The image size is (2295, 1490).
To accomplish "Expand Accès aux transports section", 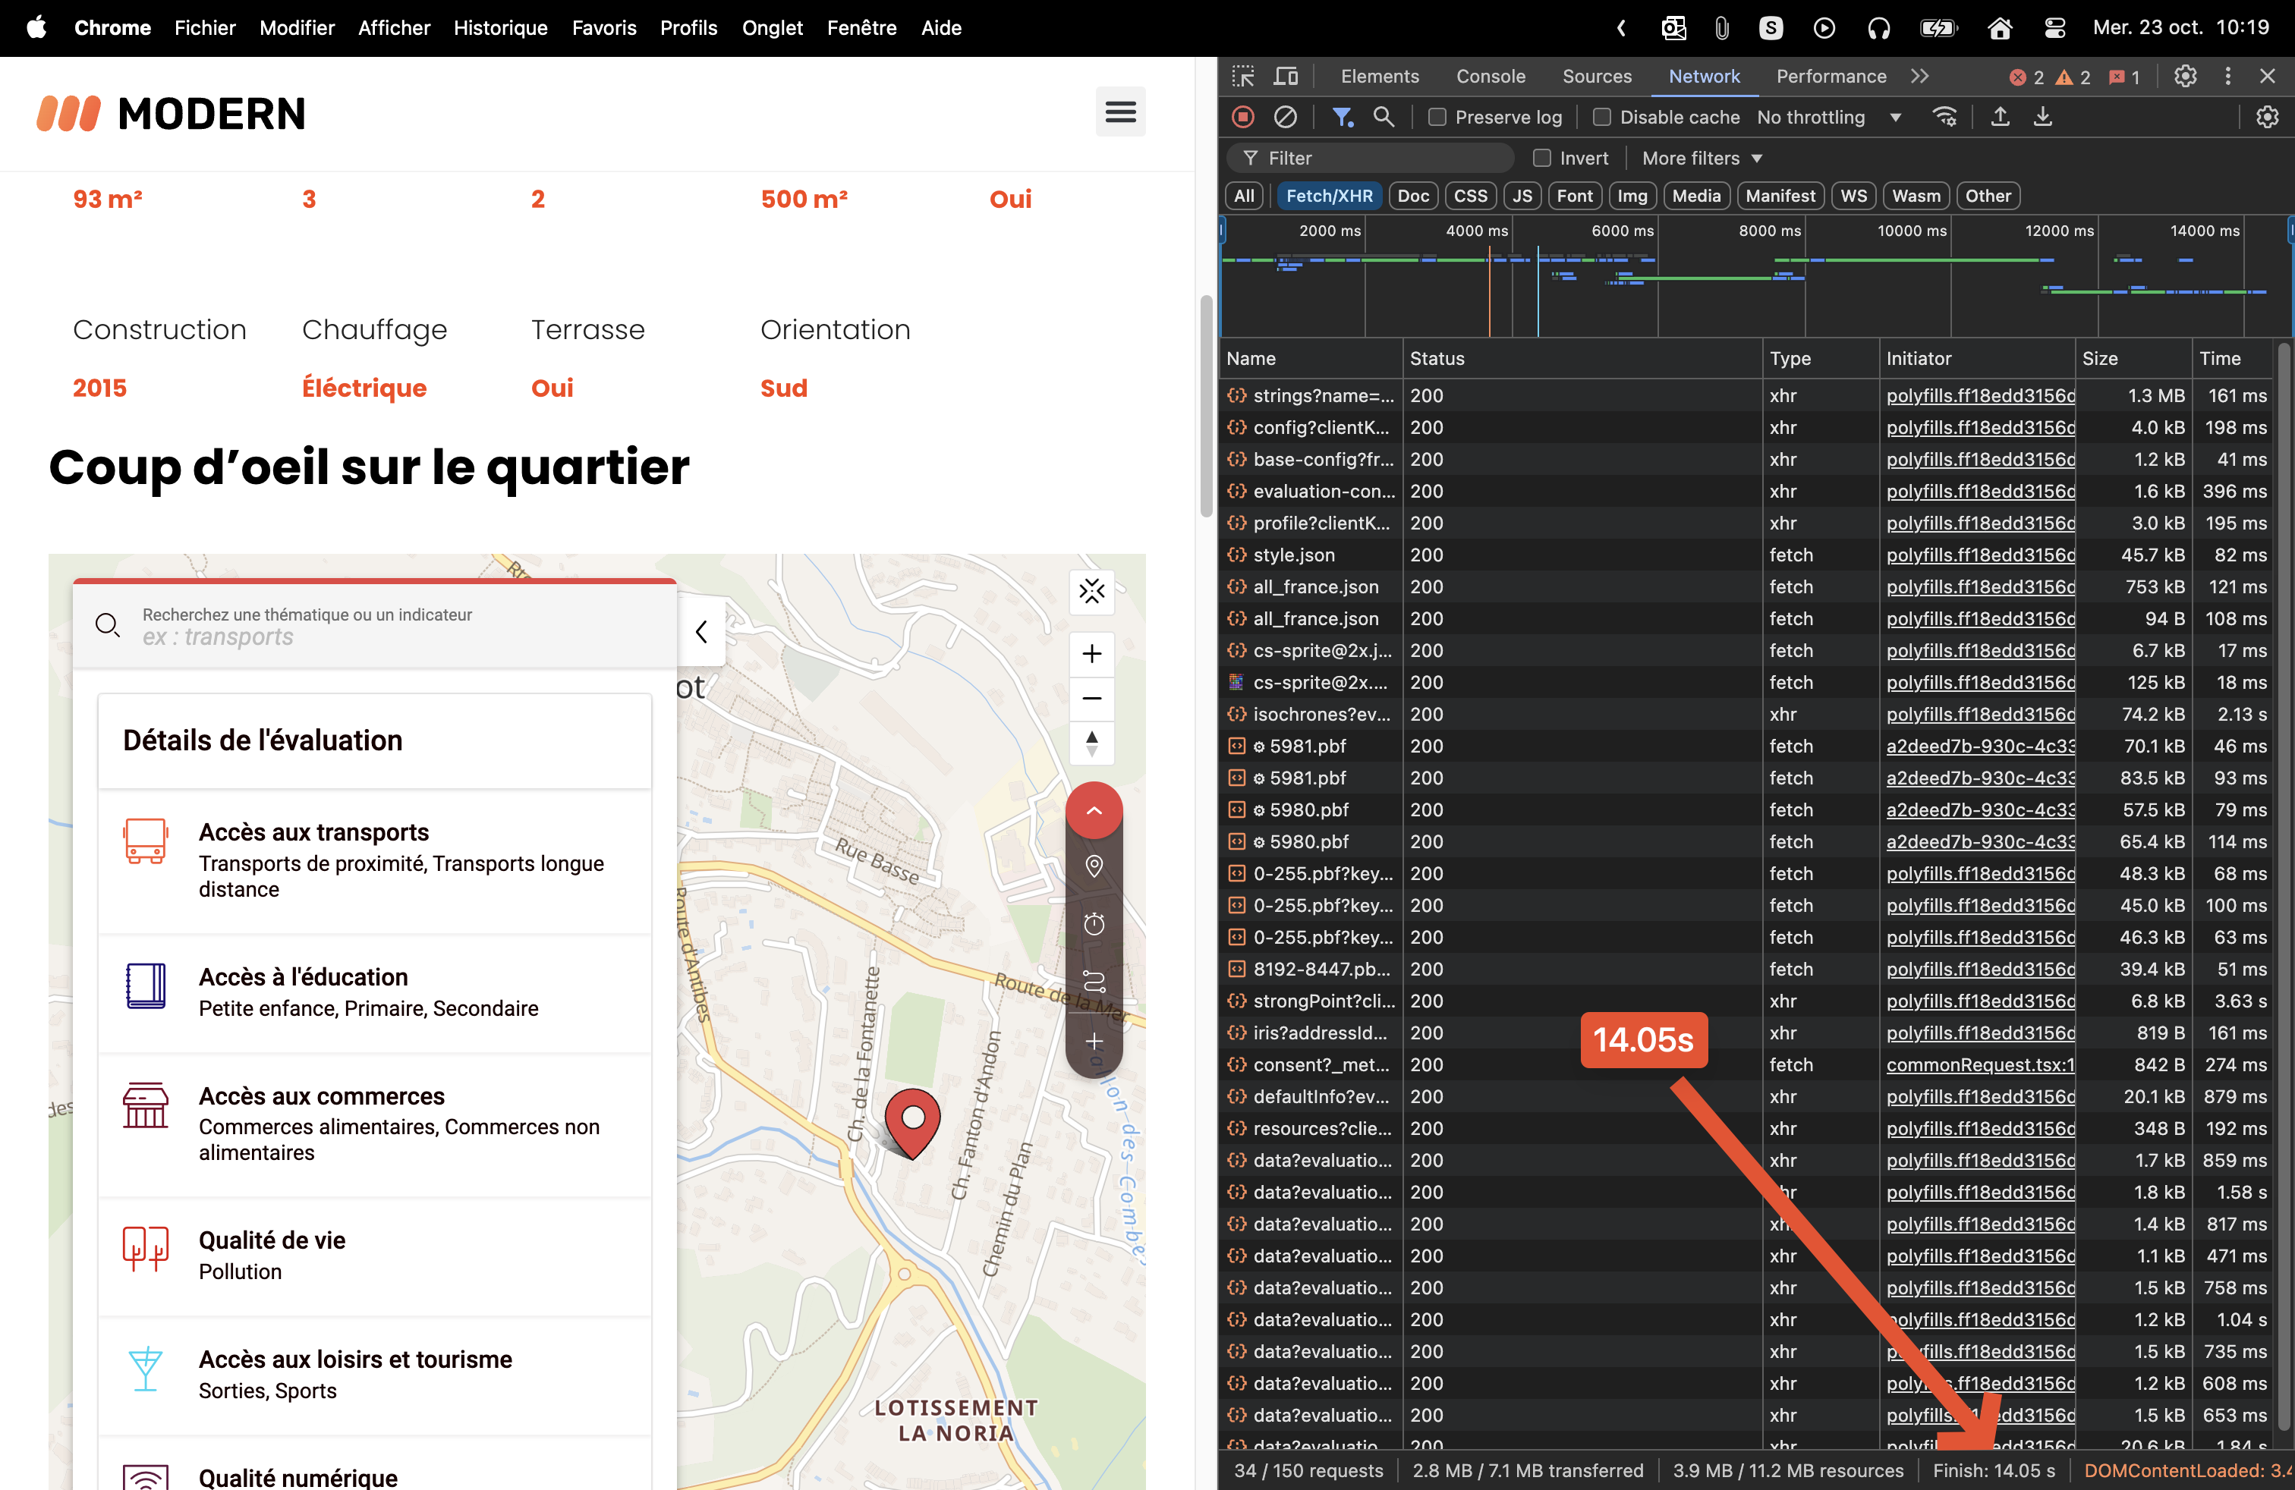I will 374,860.
